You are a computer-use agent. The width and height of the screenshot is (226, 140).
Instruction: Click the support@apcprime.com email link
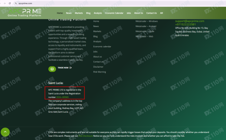(x=190, y=21)
